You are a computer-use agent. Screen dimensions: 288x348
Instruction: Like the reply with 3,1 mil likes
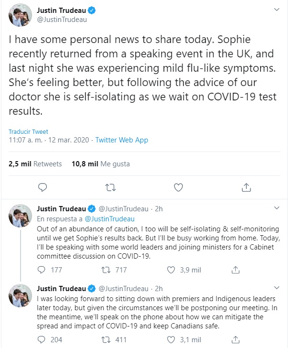170,340
